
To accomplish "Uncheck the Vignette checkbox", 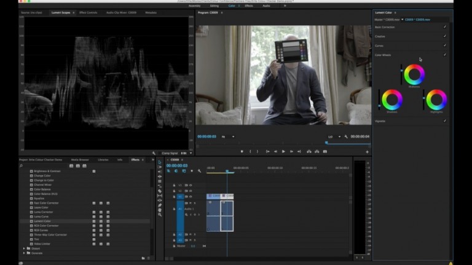I will pyautogui.click(x=445, y=121).
